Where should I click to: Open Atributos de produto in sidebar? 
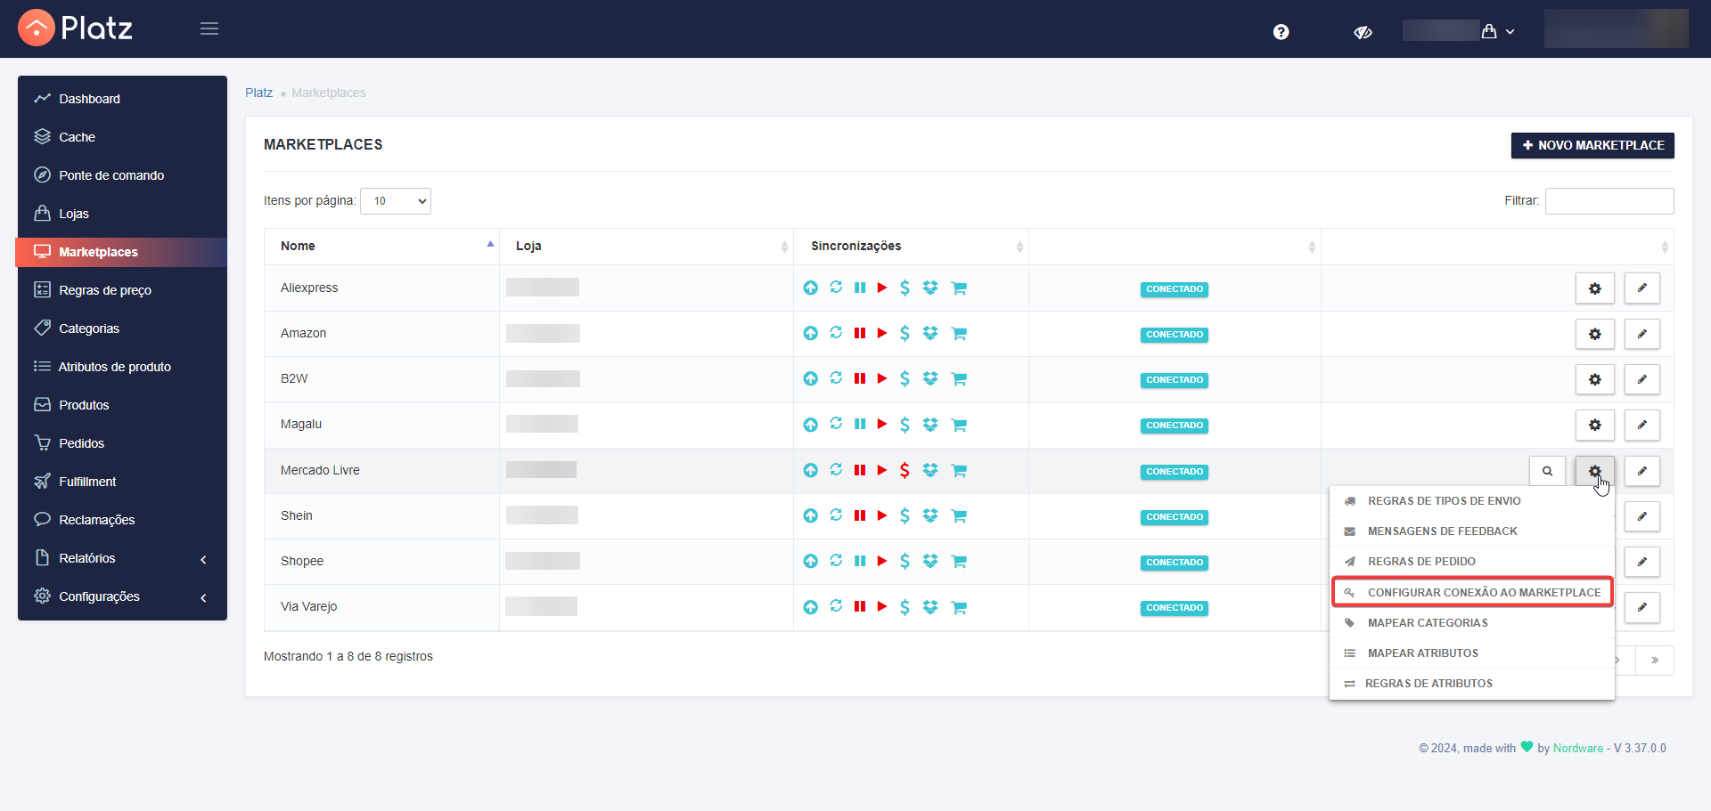[x=122, y=367]
